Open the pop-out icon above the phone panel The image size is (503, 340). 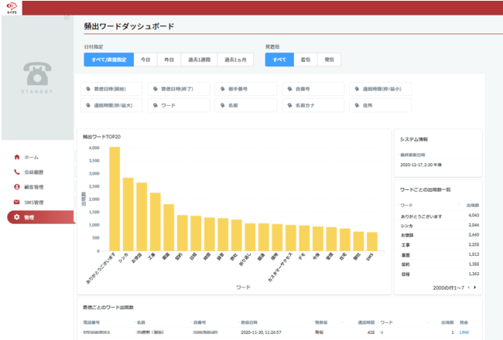coord(67,17)
